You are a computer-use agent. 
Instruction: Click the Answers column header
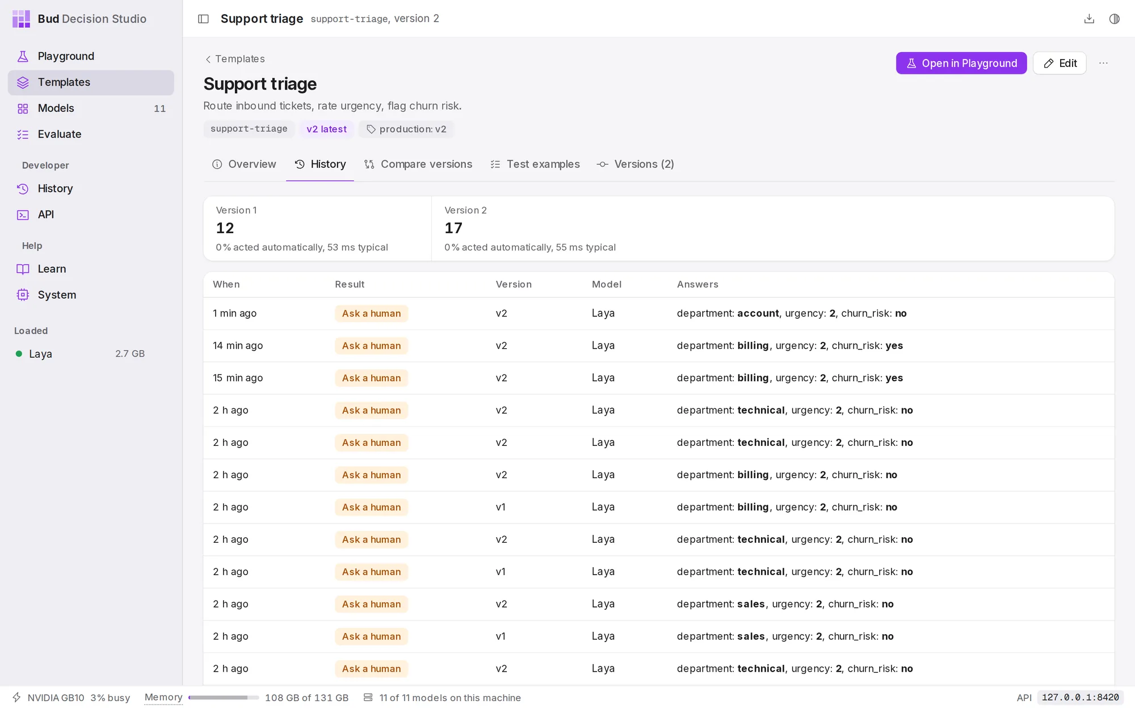[x=697, y=284]
